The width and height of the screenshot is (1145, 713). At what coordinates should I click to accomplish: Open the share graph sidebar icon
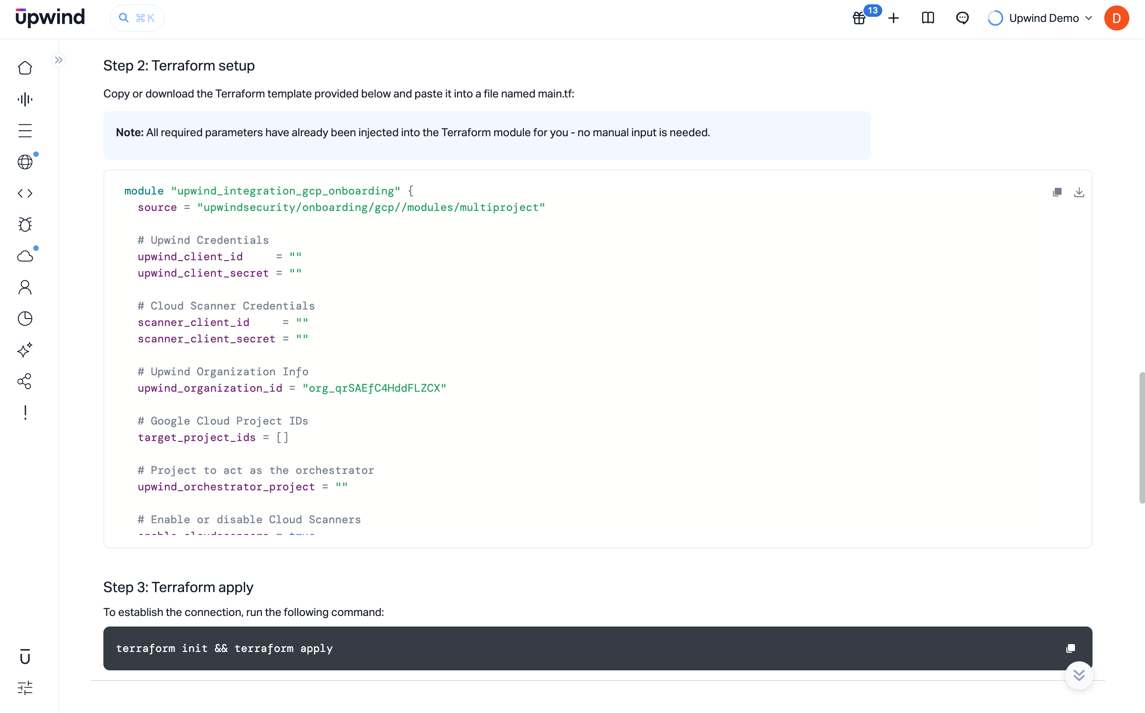click(x=25, y=381)
